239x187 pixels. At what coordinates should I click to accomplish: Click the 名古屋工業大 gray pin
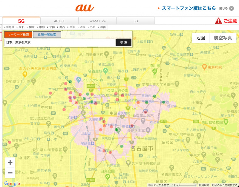[x=143, y=121]
